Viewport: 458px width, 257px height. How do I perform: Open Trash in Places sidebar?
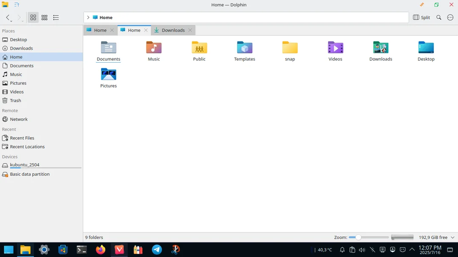coord(16,100)
